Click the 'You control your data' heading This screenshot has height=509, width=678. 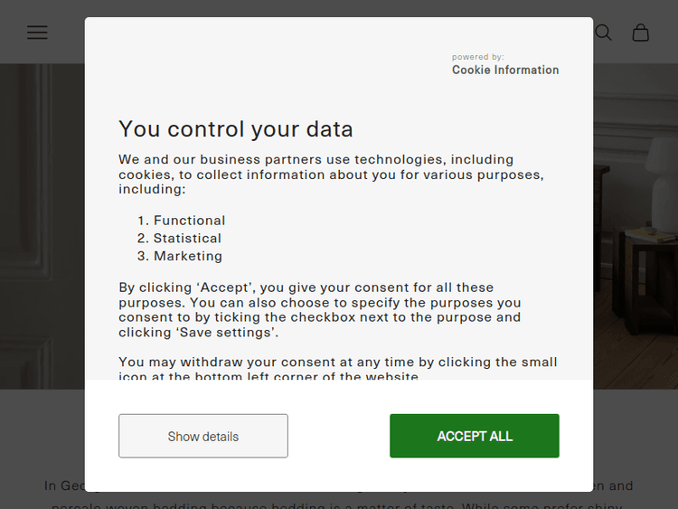[x=236, y=128]
